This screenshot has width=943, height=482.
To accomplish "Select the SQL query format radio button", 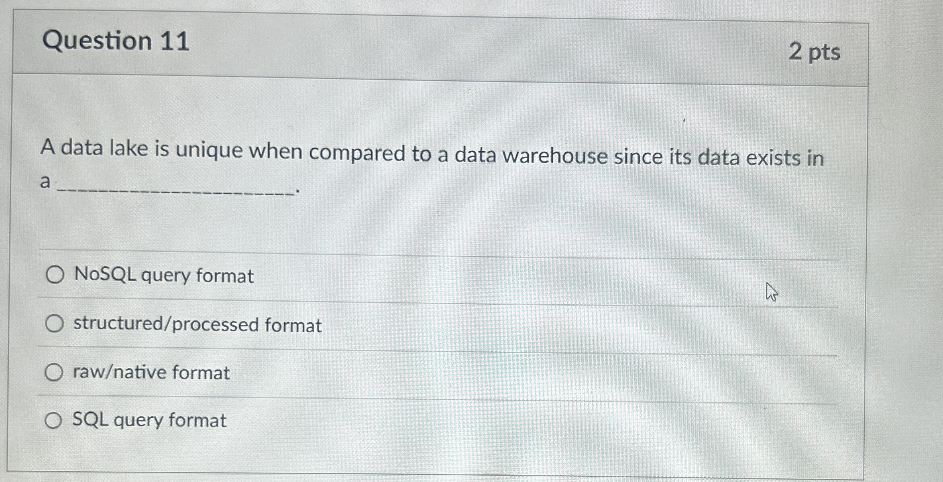I will (x=54, y=419).
